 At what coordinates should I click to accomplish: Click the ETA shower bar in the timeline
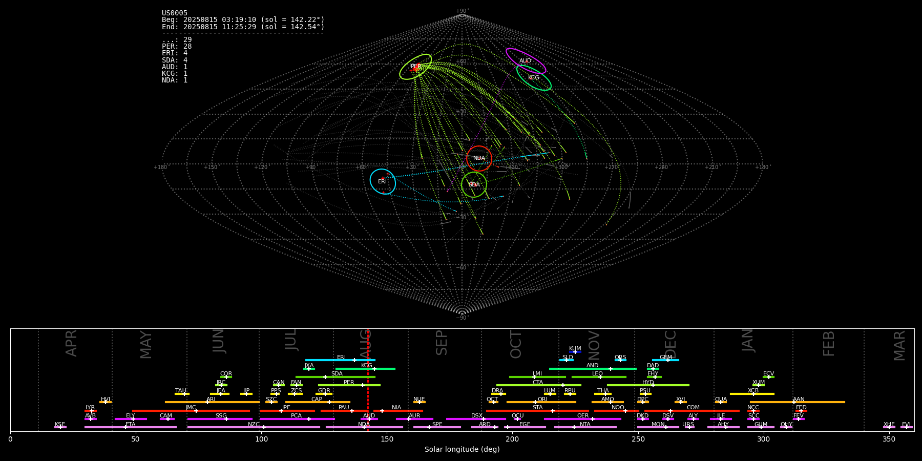coord(131,427)
